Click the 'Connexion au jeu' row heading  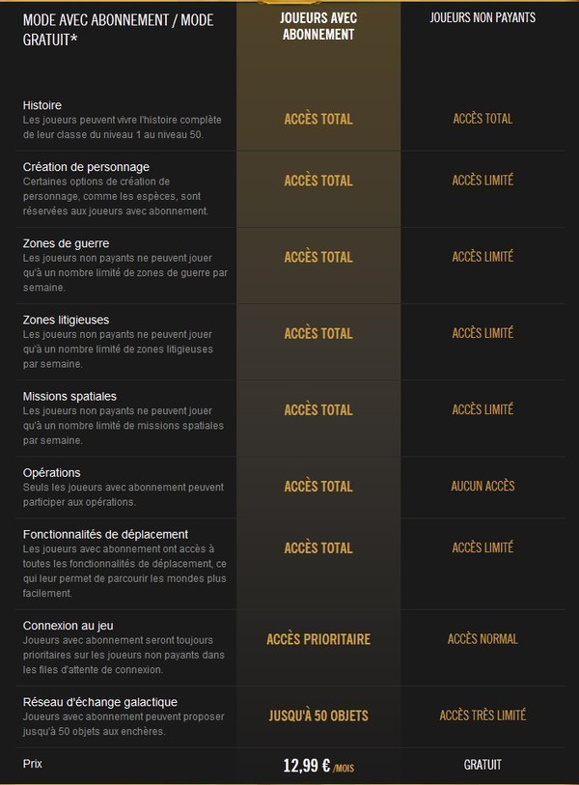pos(69,626)
